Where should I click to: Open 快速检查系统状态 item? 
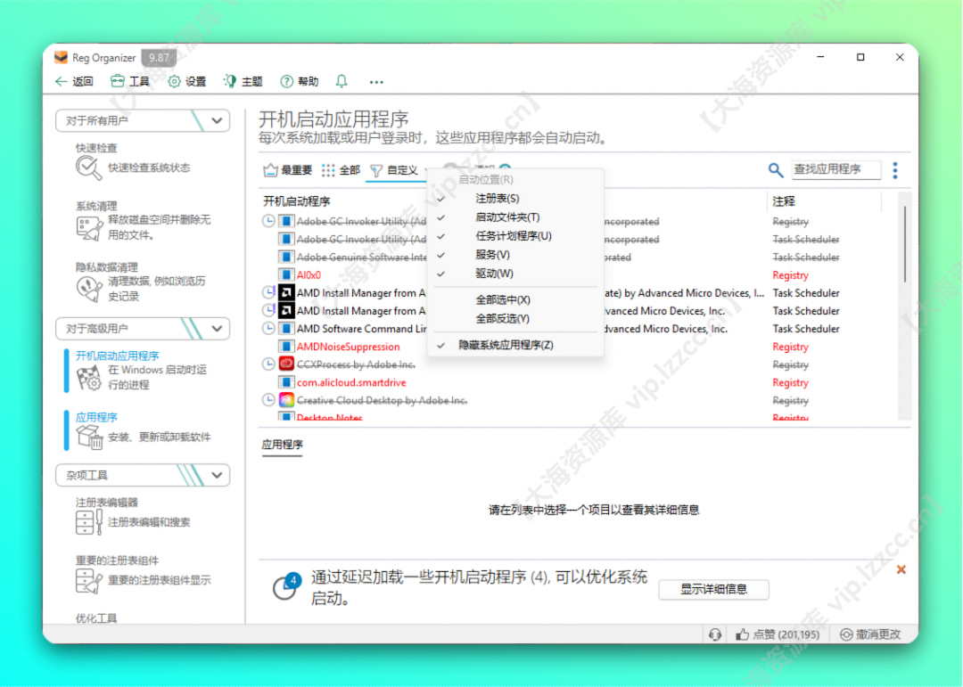tap(149, 168)
